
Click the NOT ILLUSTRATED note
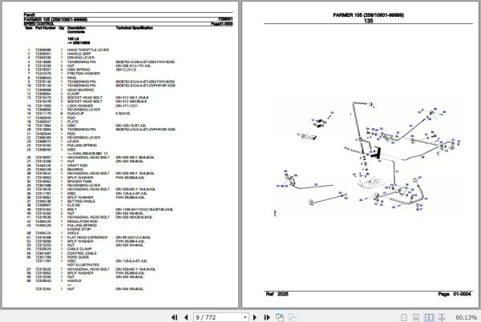pyautogui.click(x=83, y=264)
